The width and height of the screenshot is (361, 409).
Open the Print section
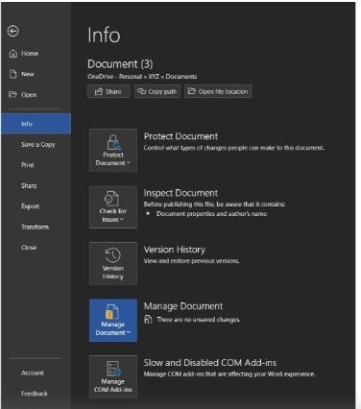point(28,165)
